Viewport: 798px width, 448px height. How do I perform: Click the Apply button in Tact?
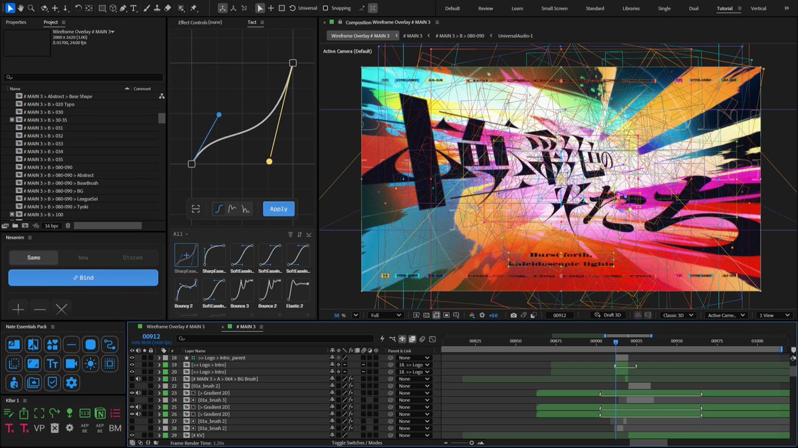(x=279, y=208)
